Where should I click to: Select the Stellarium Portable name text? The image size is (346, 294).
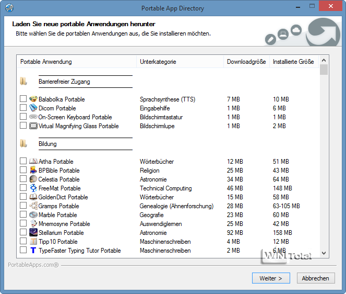(x=61, y=233)
